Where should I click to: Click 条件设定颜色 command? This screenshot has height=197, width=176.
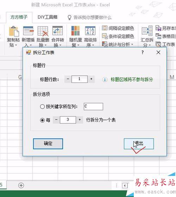point(118,36)
